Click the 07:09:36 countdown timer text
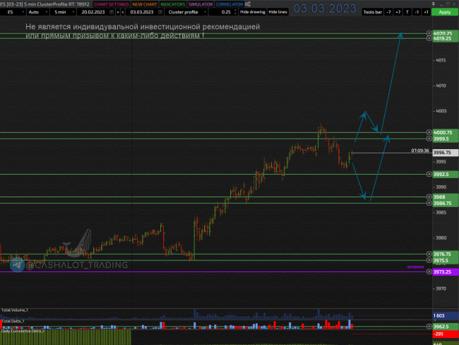This screenshot has height=345, width=459. [419, 151]
